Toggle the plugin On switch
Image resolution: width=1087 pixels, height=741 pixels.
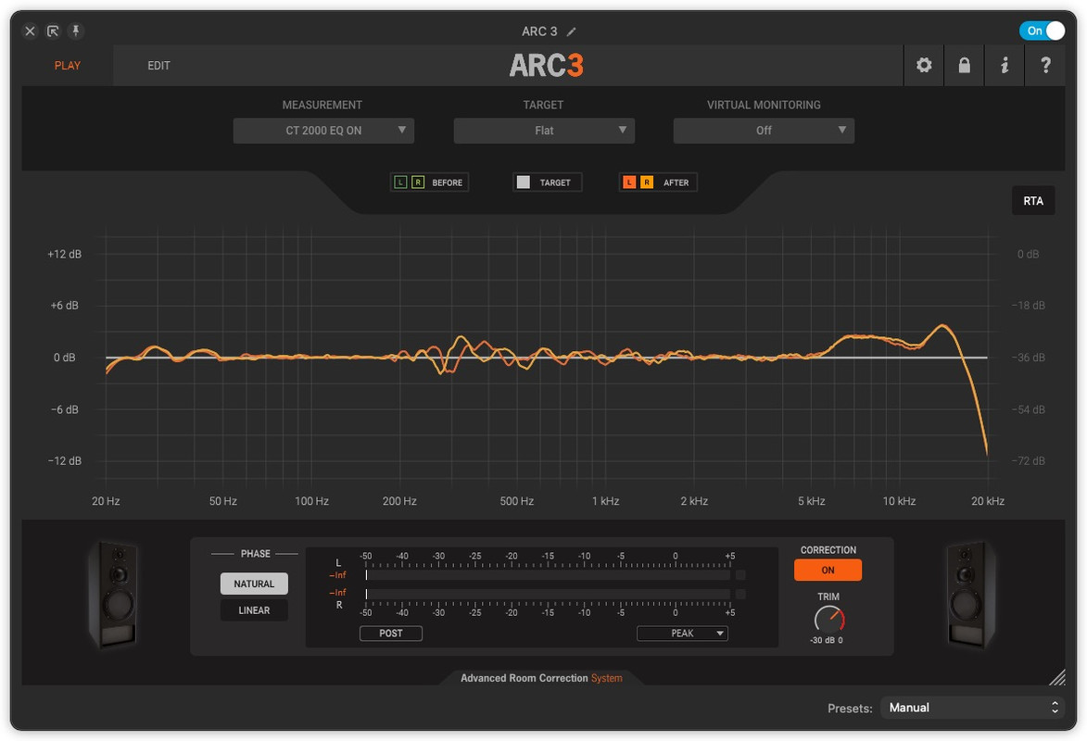coord(1042,31)
